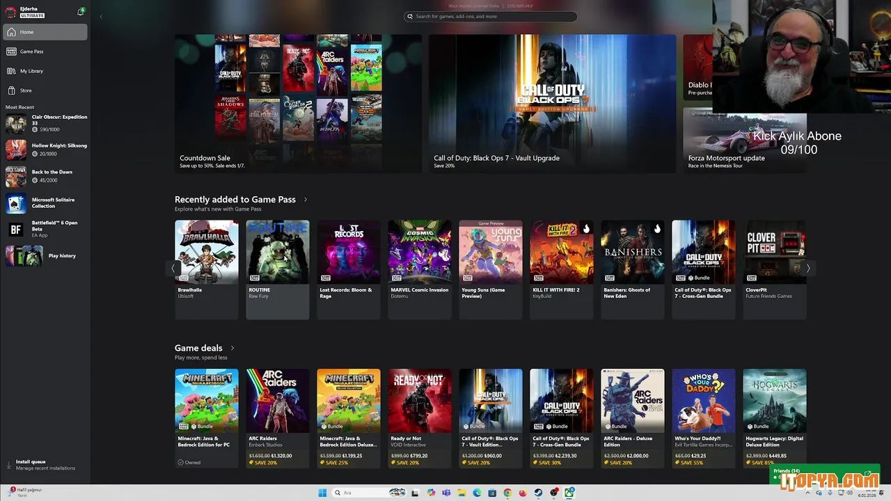Image resolution: width=891 pixels, height=501 pixels.
Task: Open the Game Pass sidebar item
Action: tap(45, 51)
